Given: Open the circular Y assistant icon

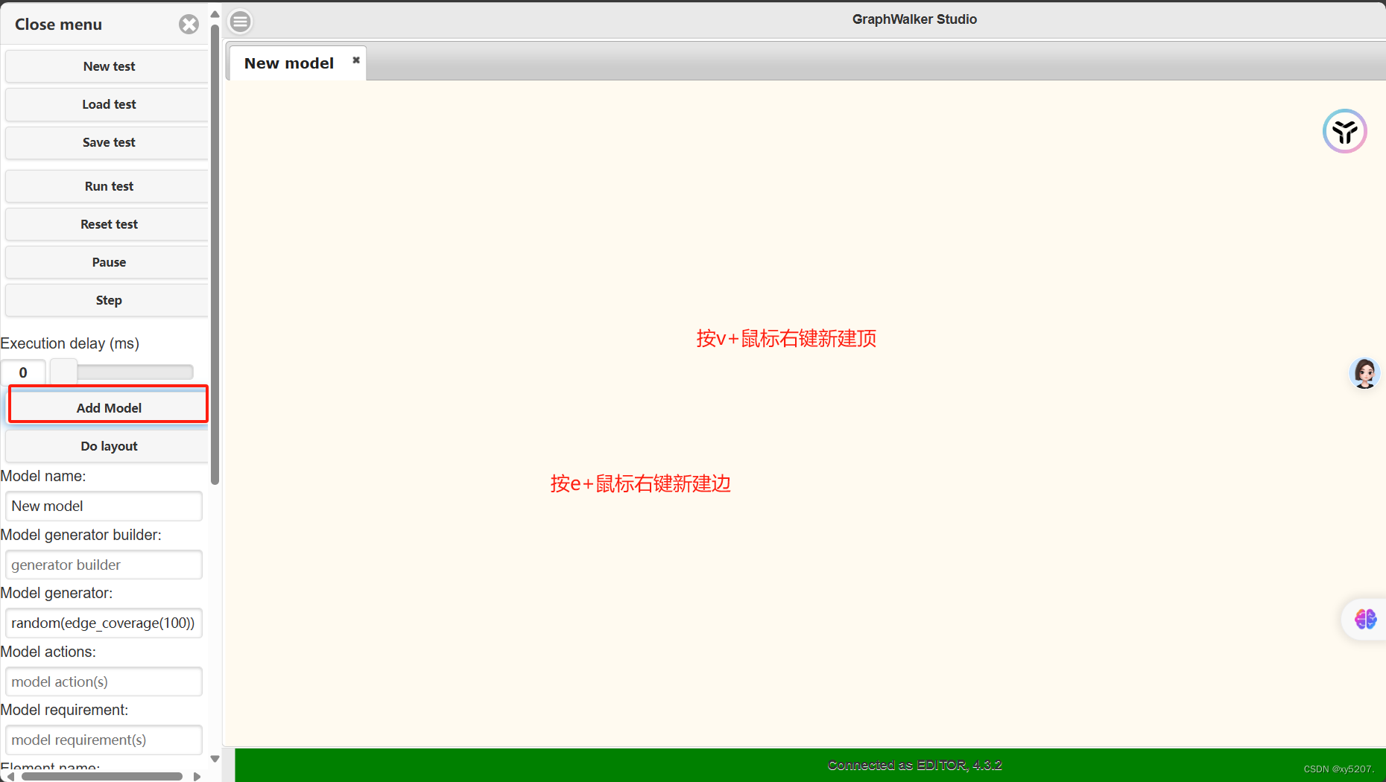Looking at the screenshot, I should [x=1344, y=131].
